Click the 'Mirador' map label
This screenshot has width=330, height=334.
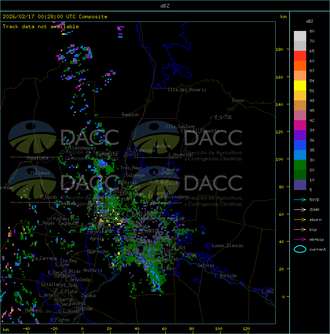tap(167, 269)
